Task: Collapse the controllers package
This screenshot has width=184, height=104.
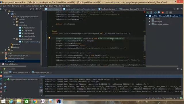Action: (x=14, y=25)
